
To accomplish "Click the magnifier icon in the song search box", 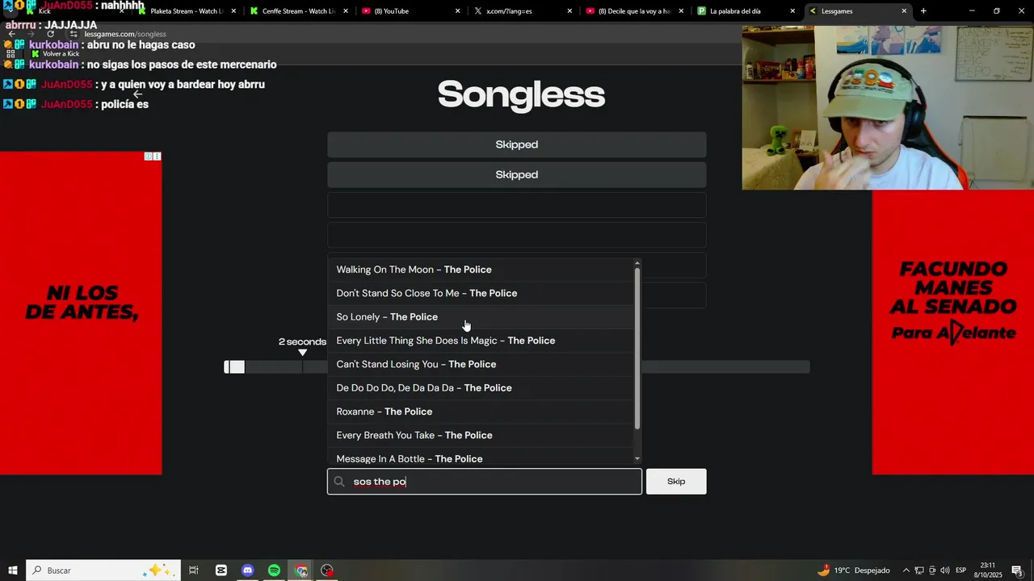I will click(x=339, y=482).
